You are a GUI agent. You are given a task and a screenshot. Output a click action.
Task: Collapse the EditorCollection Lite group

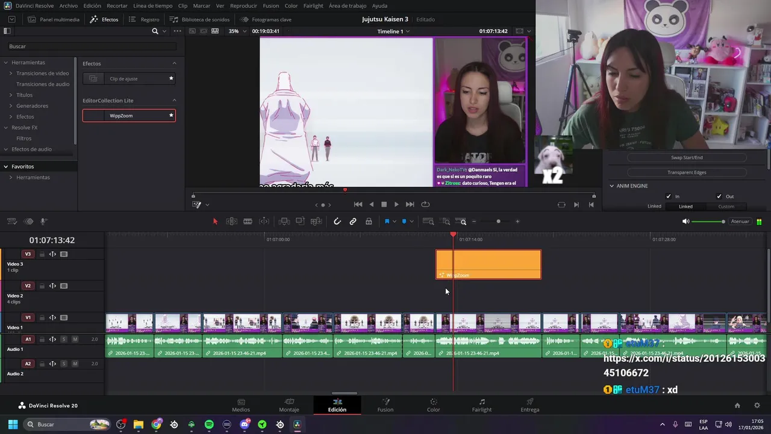coord(175,100)
